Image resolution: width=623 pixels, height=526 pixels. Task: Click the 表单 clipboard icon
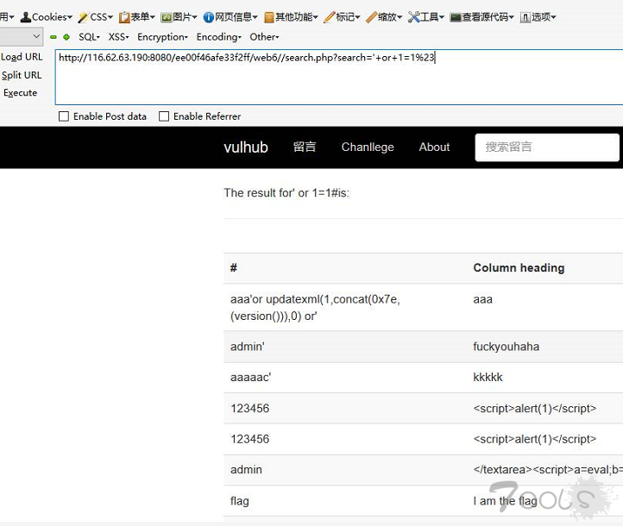click(x=124, y=17)
